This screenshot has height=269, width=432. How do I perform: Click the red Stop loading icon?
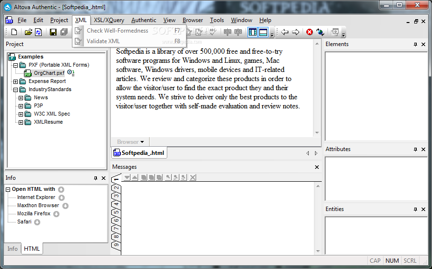tap(309, 32)
